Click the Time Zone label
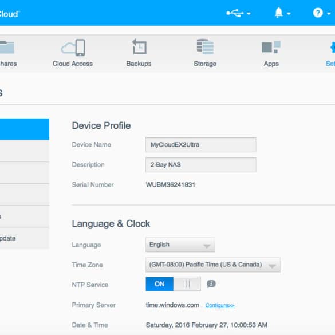Image resolution: width=335 pixels, height=335 pixels. coord(88,265)
